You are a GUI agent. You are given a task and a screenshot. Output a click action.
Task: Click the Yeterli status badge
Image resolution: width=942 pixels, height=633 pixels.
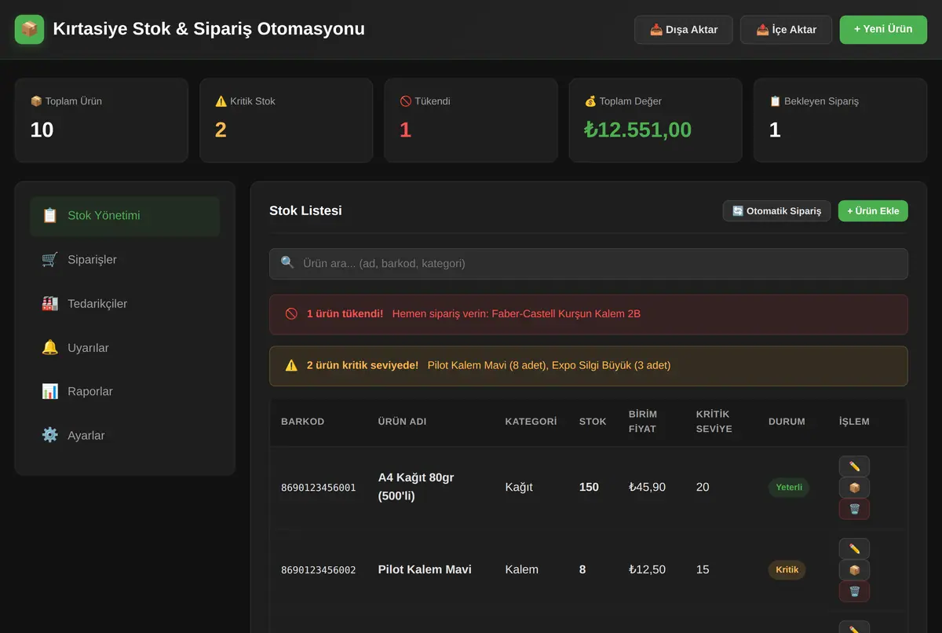pos(789,488)
